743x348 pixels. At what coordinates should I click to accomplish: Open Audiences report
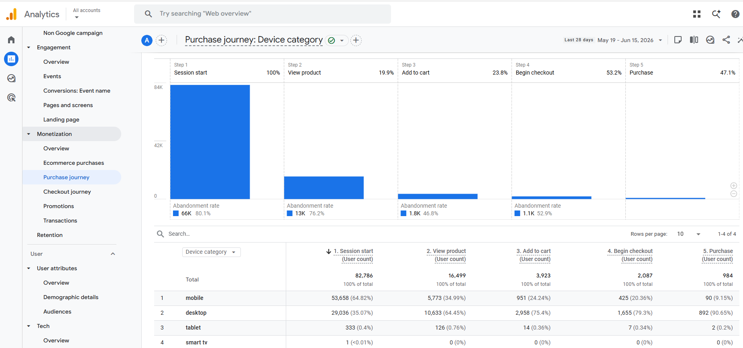point(57,312)
